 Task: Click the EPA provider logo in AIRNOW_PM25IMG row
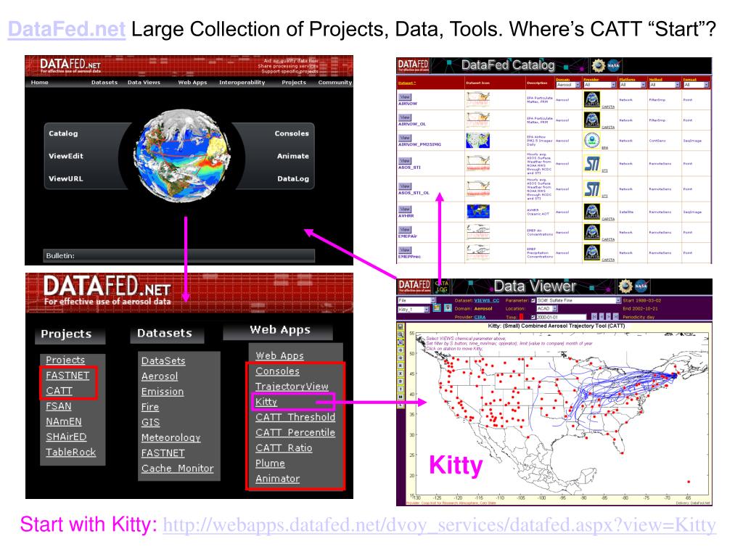(592, 140)
